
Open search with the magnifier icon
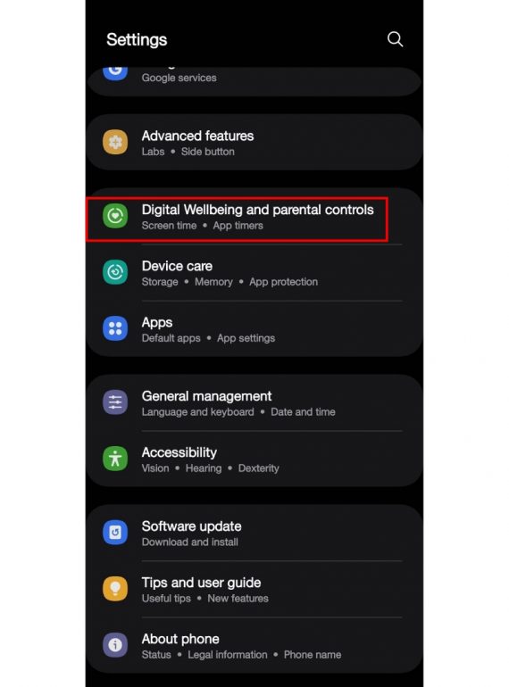tap(395, 39)
